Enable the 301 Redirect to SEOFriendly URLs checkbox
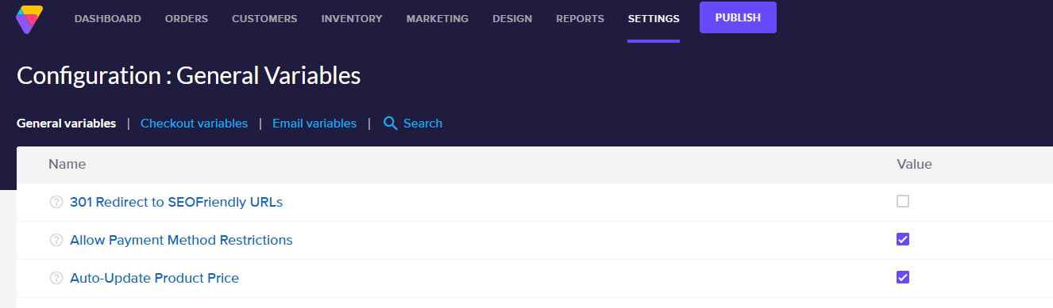This screenshot has height=308, width=1053. (x=903, y=201)
